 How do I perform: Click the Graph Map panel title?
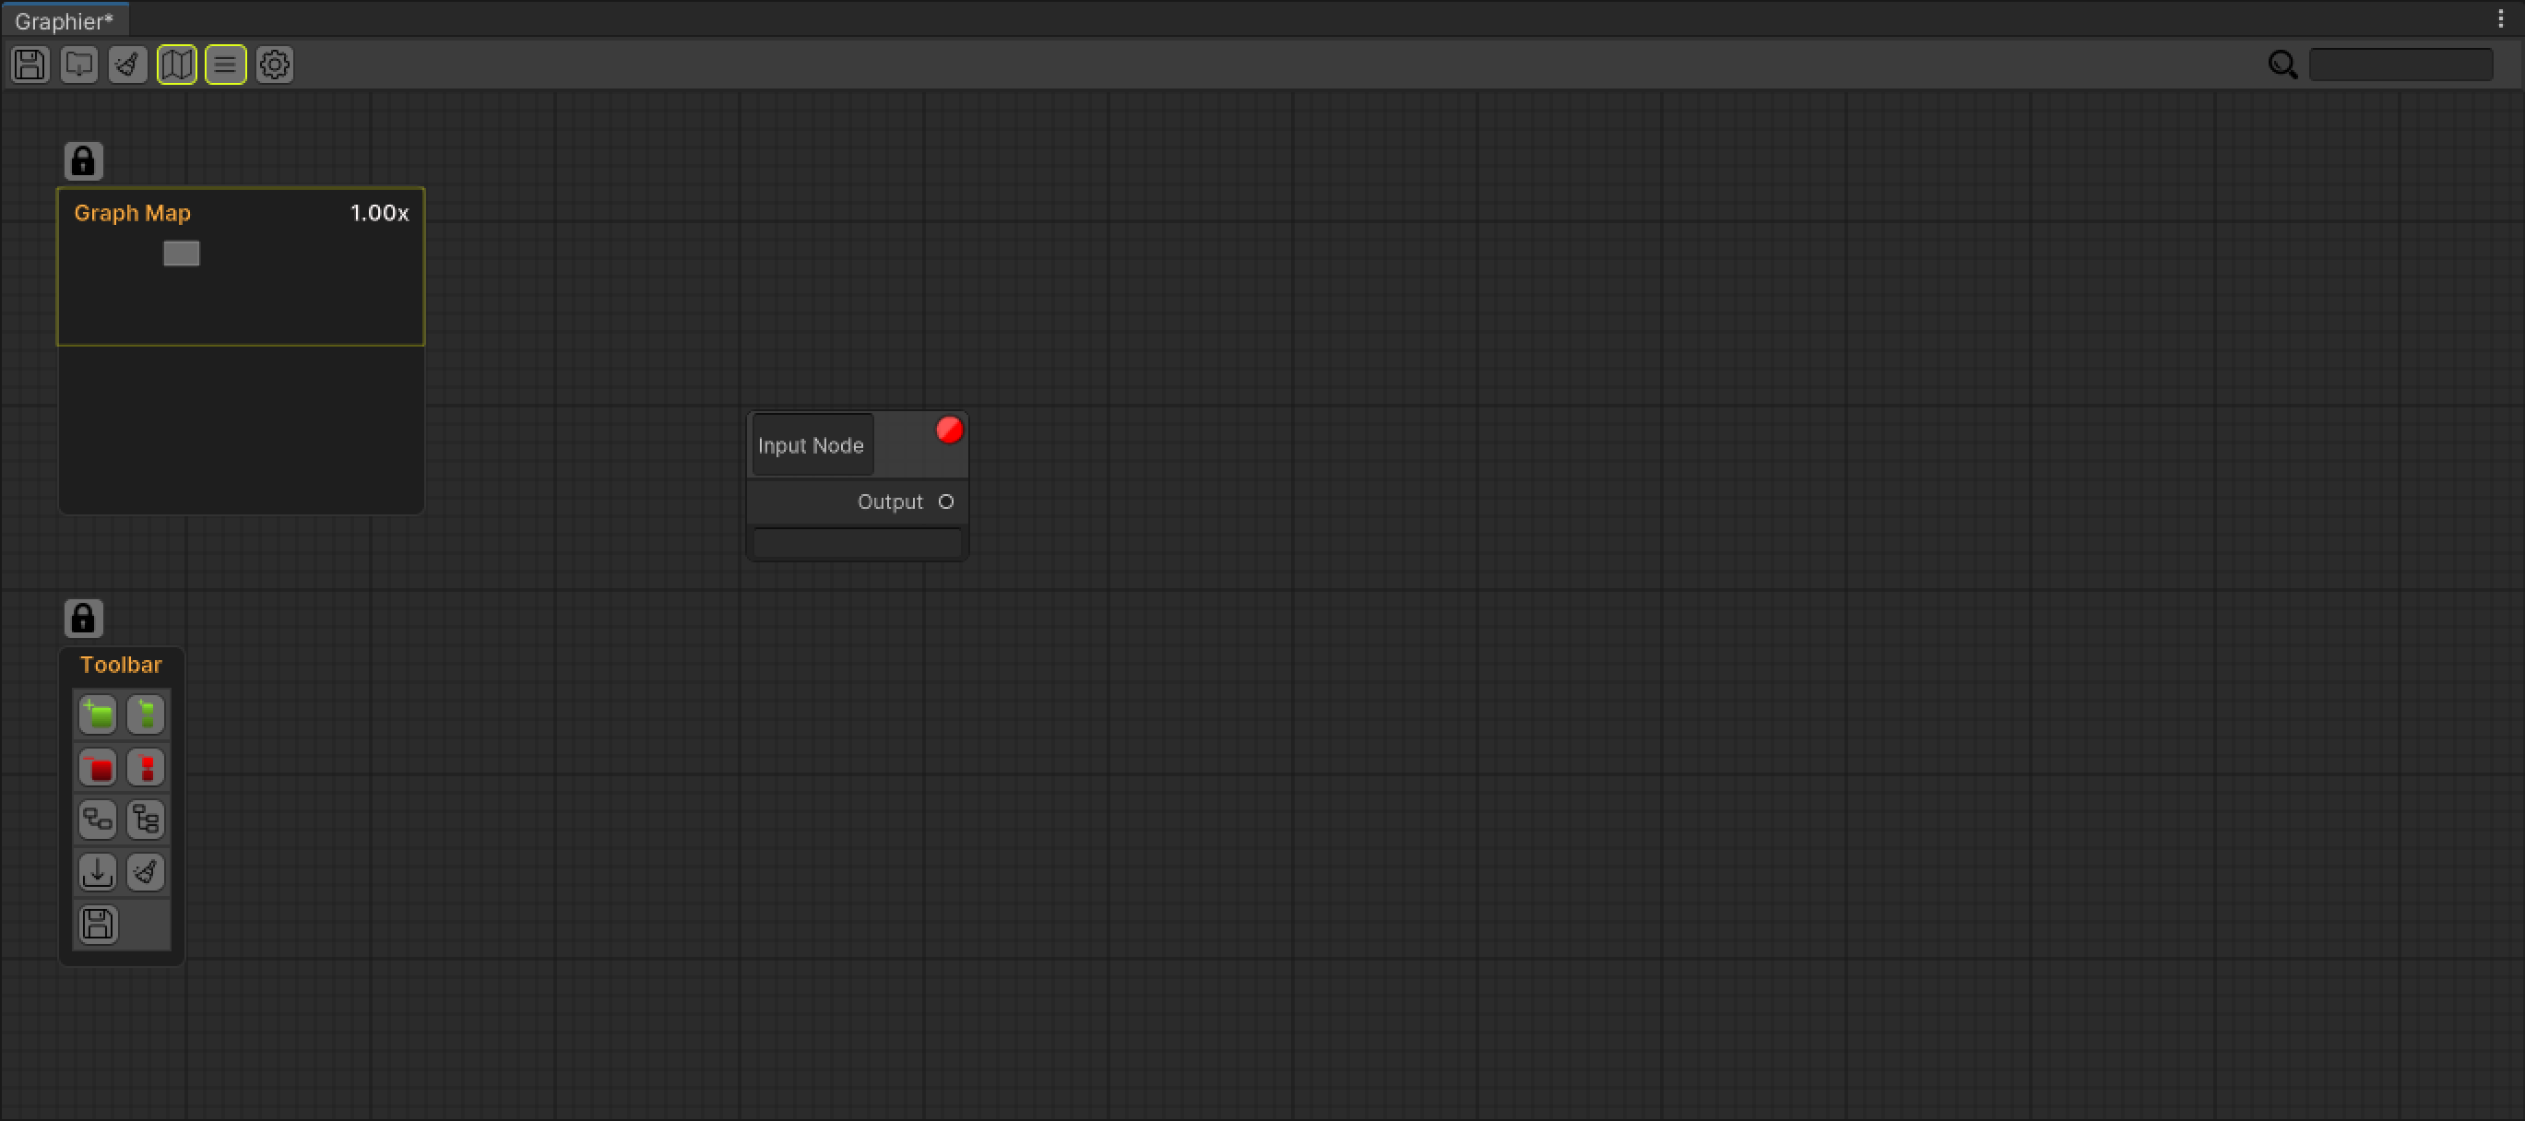132,213
